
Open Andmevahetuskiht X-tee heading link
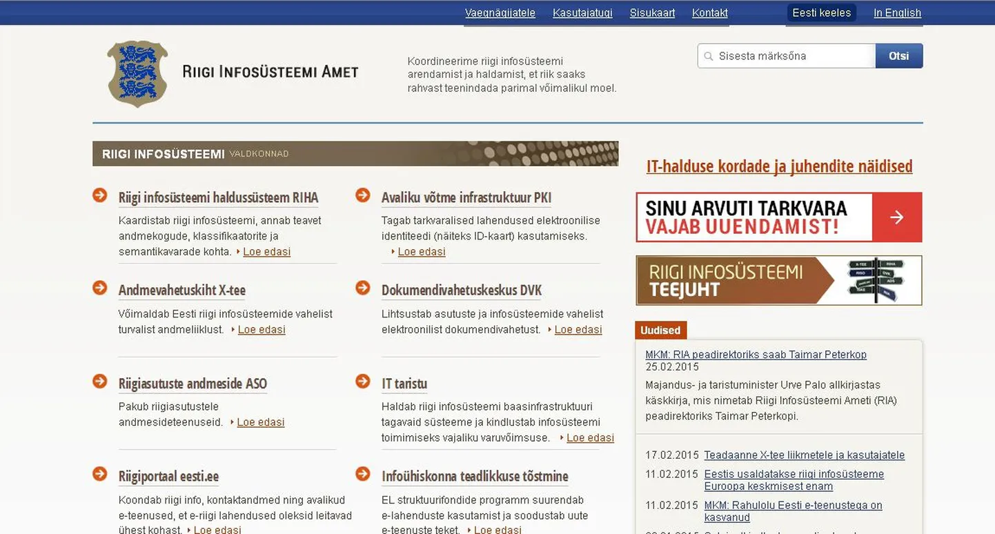(x=182, y=290)
